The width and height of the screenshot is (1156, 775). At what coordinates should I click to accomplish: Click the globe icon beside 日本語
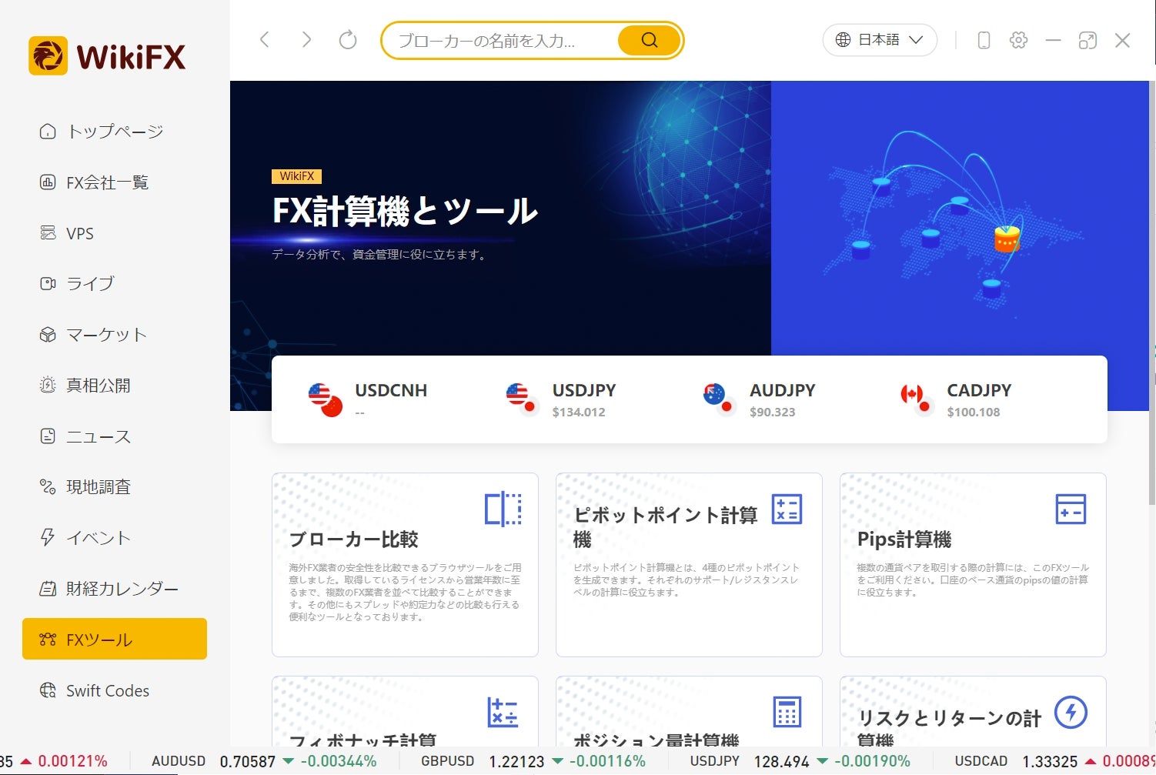(843, 40)
